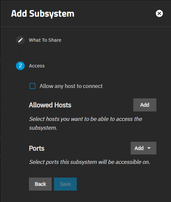
Task: Click the 'Select ports this subsystem' help text
Action: (x=90, y=162)
